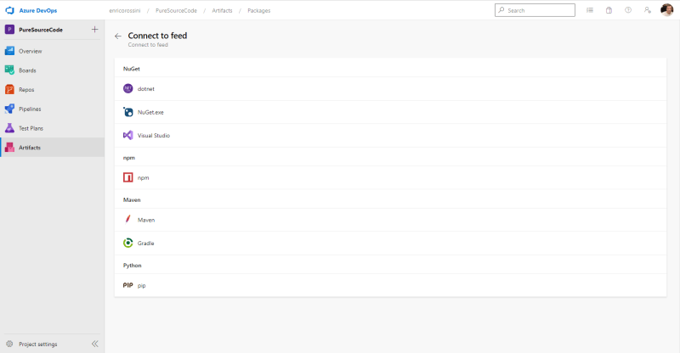Open the marketplace shopping bag icon
680x353 pixels.
[609, 10]
